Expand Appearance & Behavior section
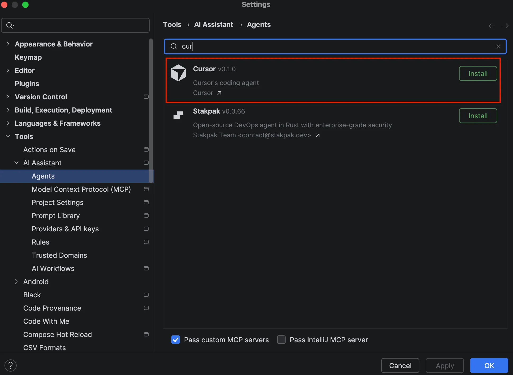 coord(8,44)
